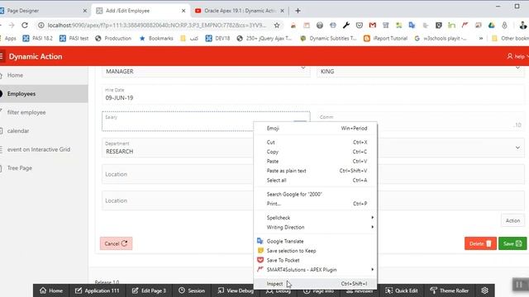Open calendar in the side navigation
Image resolution: width=529 pixels, height=297 pixels.
point(44,130)
